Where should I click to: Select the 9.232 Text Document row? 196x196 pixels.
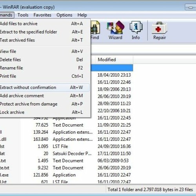(67, 168)
